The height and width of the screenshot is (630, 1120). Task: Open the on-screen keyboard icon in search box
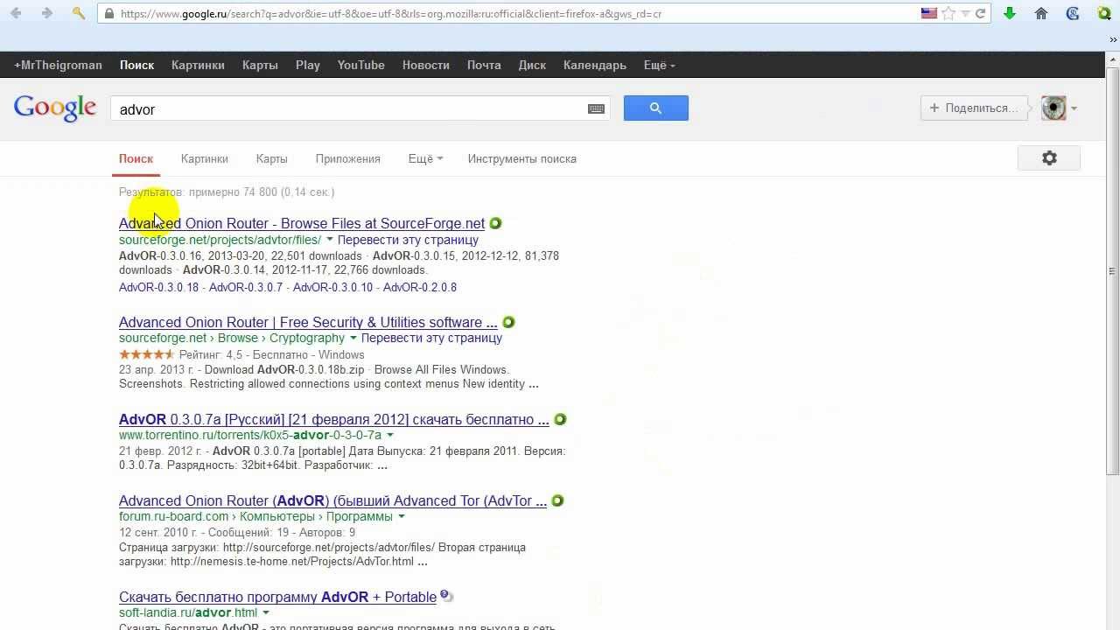[x=596, y=108]
